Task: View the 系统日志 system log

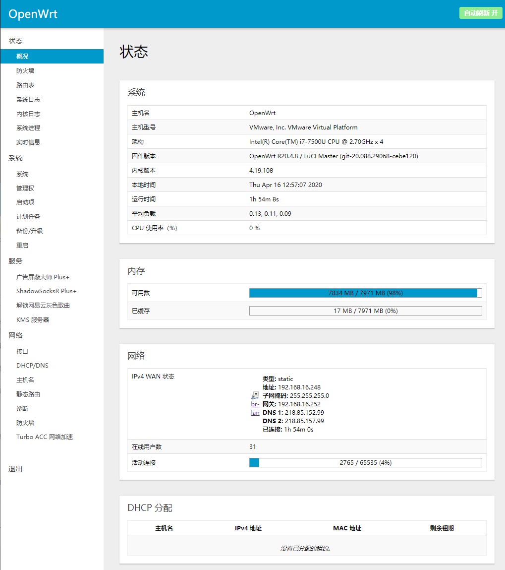Action: tap(28, 99)
